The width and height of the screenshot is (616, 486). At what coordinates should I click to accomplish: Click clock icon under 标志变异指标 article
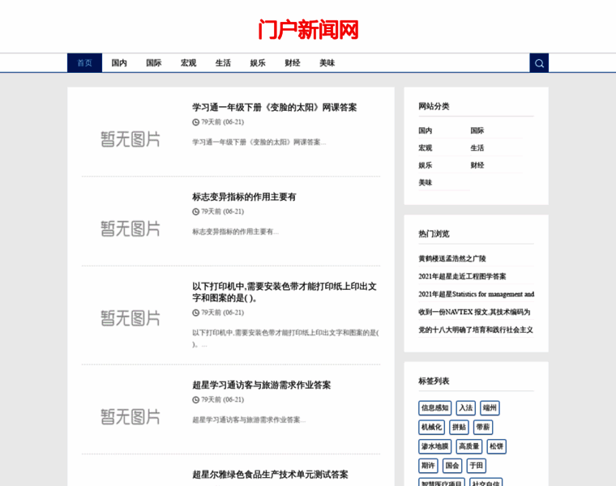pyautogui.click(x=195, y=211)
